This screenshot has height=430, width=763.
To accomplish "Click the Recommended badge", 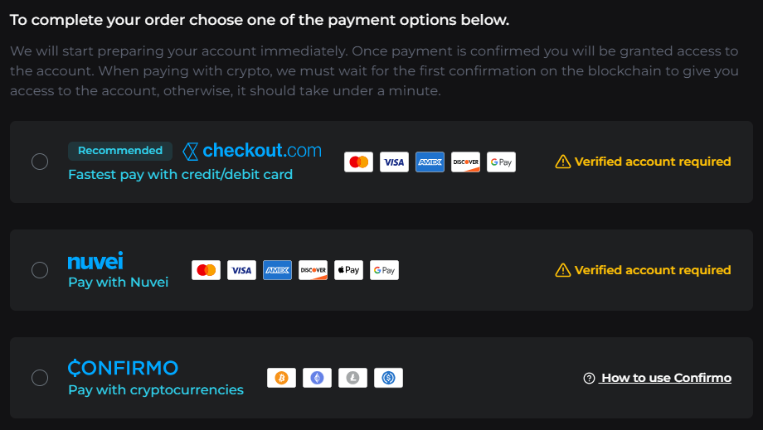I will pyautogui.click(x=120, y=151).
